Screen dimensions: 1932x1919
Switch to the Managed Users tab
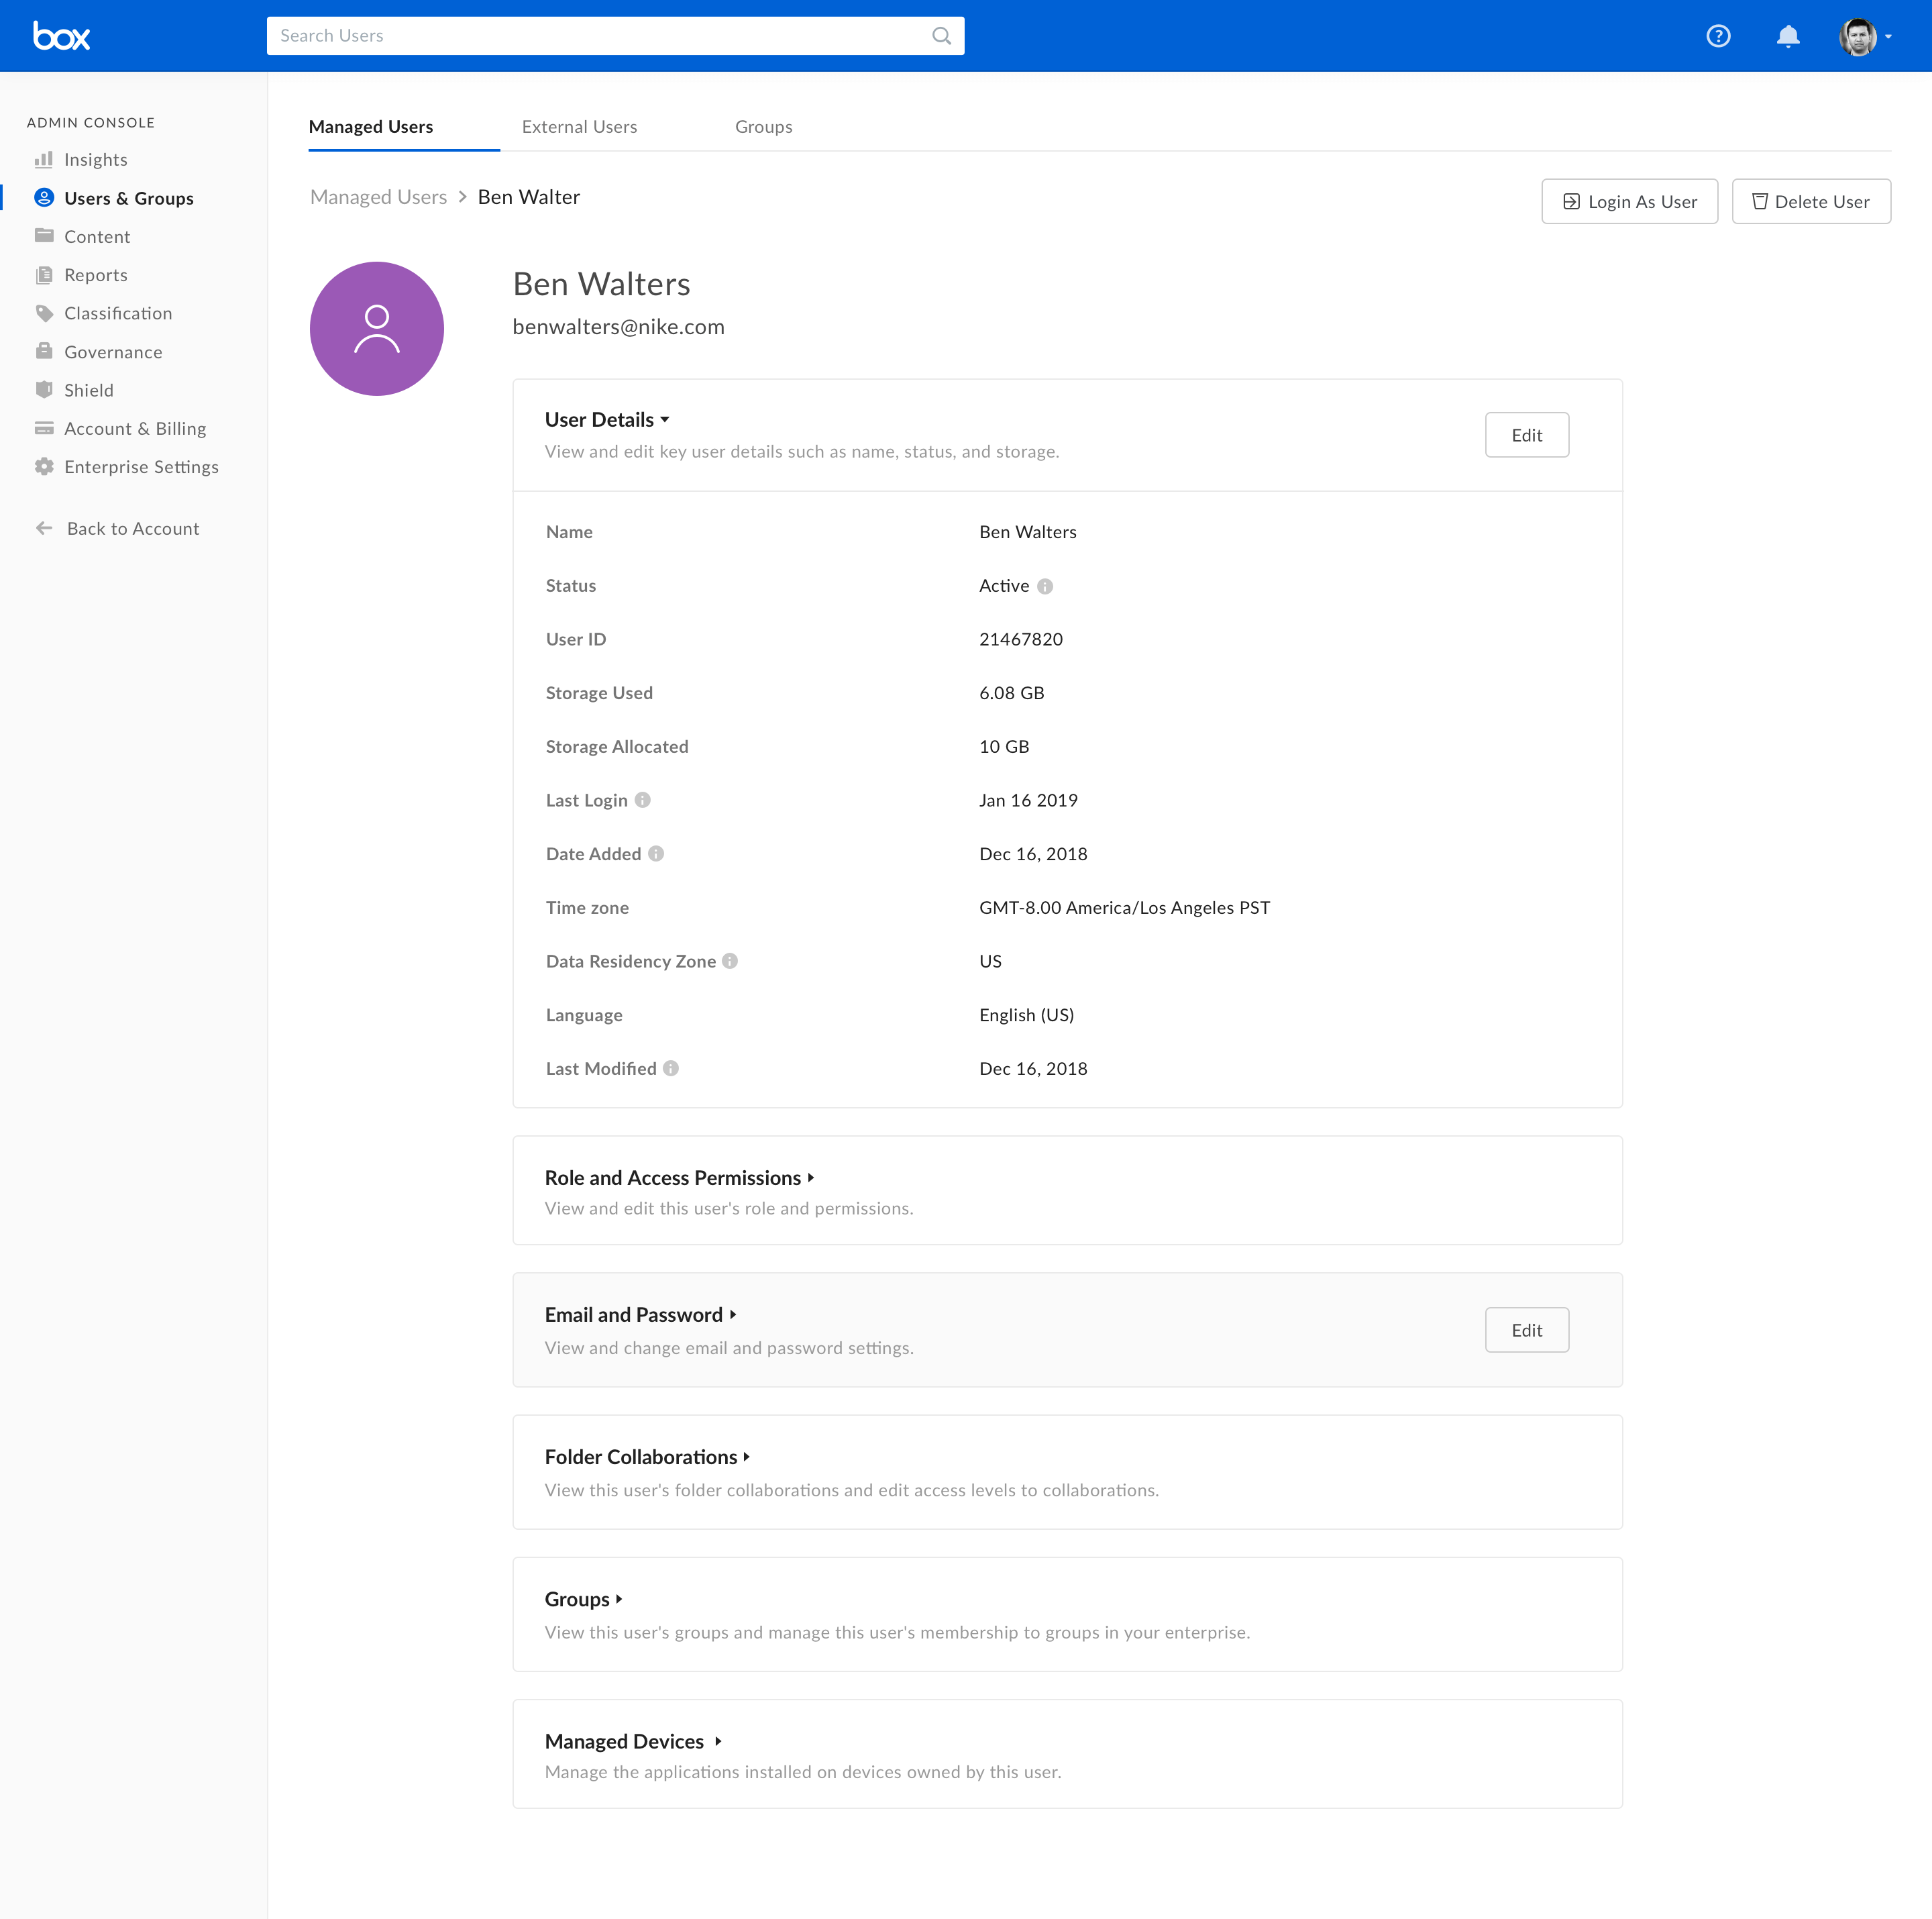coord(371,127)
